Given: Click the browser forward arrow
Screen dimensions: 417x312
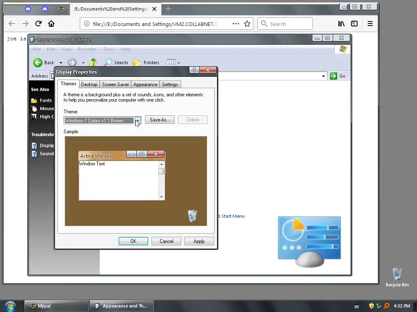Looking at the screenshot, I should 25,24.
